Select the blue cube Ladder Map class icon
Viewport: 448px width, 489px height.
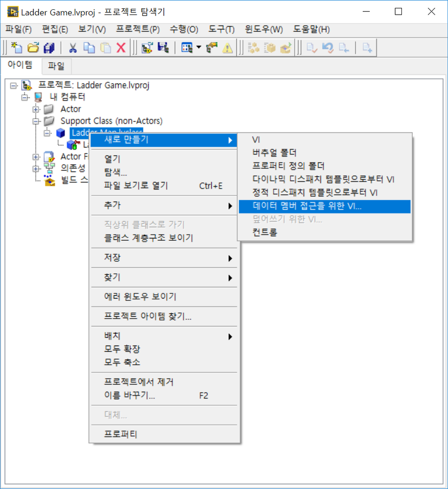[61, 133]
